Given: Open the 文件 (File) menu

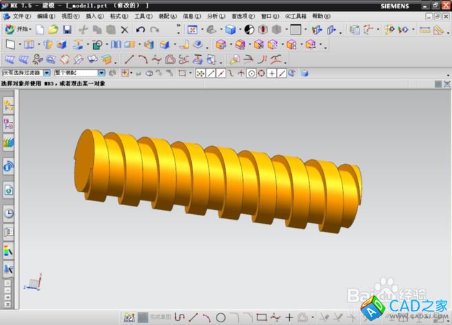Looking at the screenshot, I should coord(23,15).
